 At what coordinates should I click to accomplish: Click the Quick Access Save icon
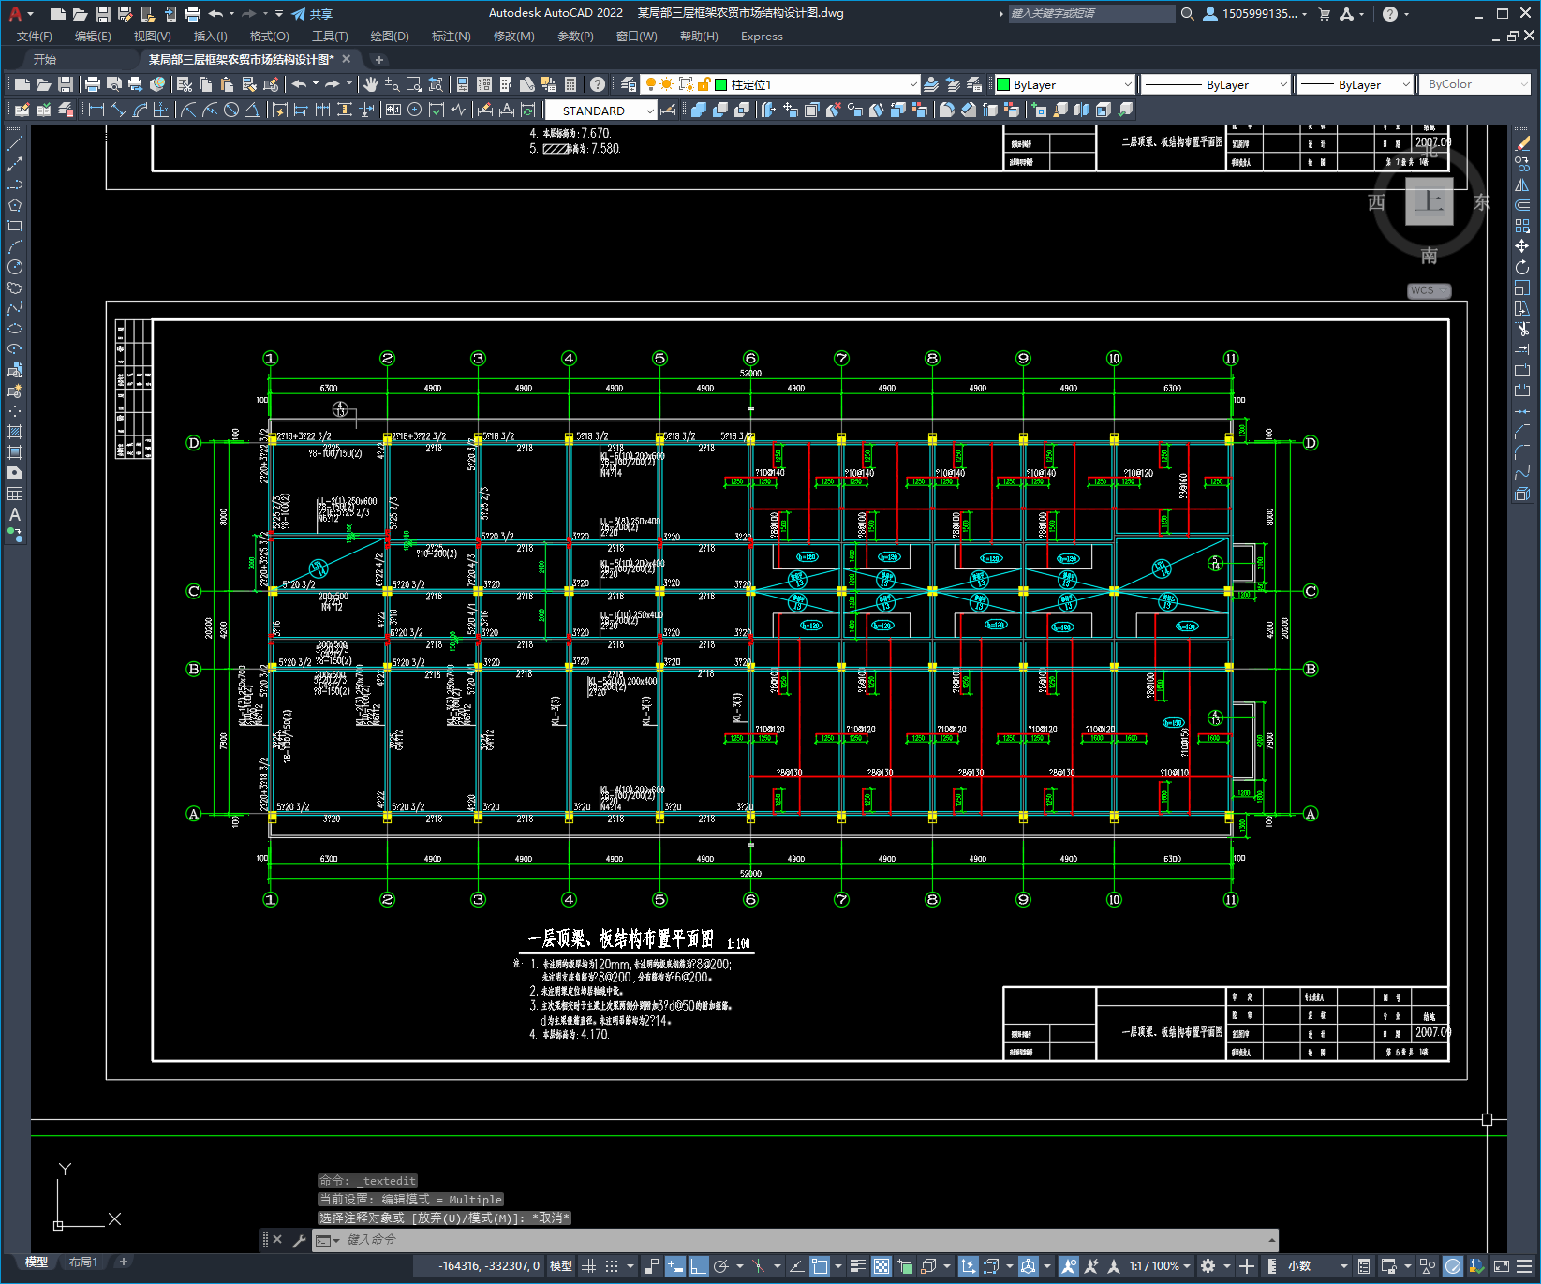click(x=103, y=14)
